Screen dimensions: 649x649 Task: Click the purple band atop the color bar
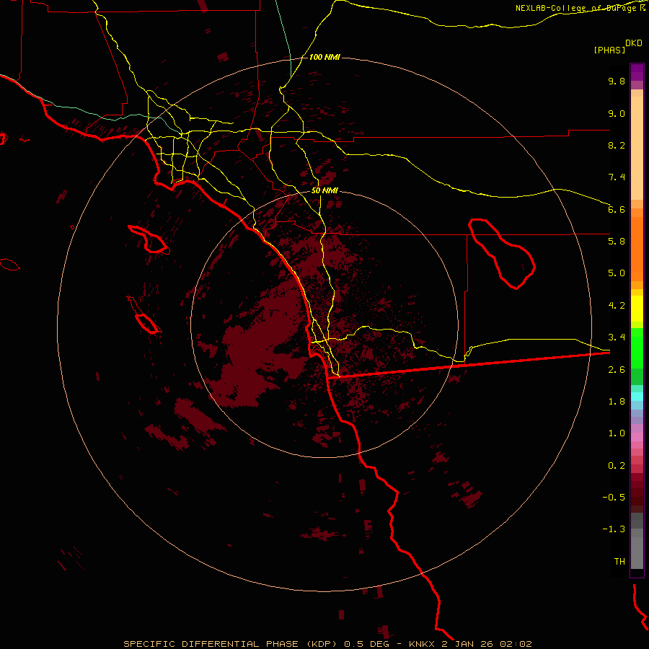[x=637, y=72]
